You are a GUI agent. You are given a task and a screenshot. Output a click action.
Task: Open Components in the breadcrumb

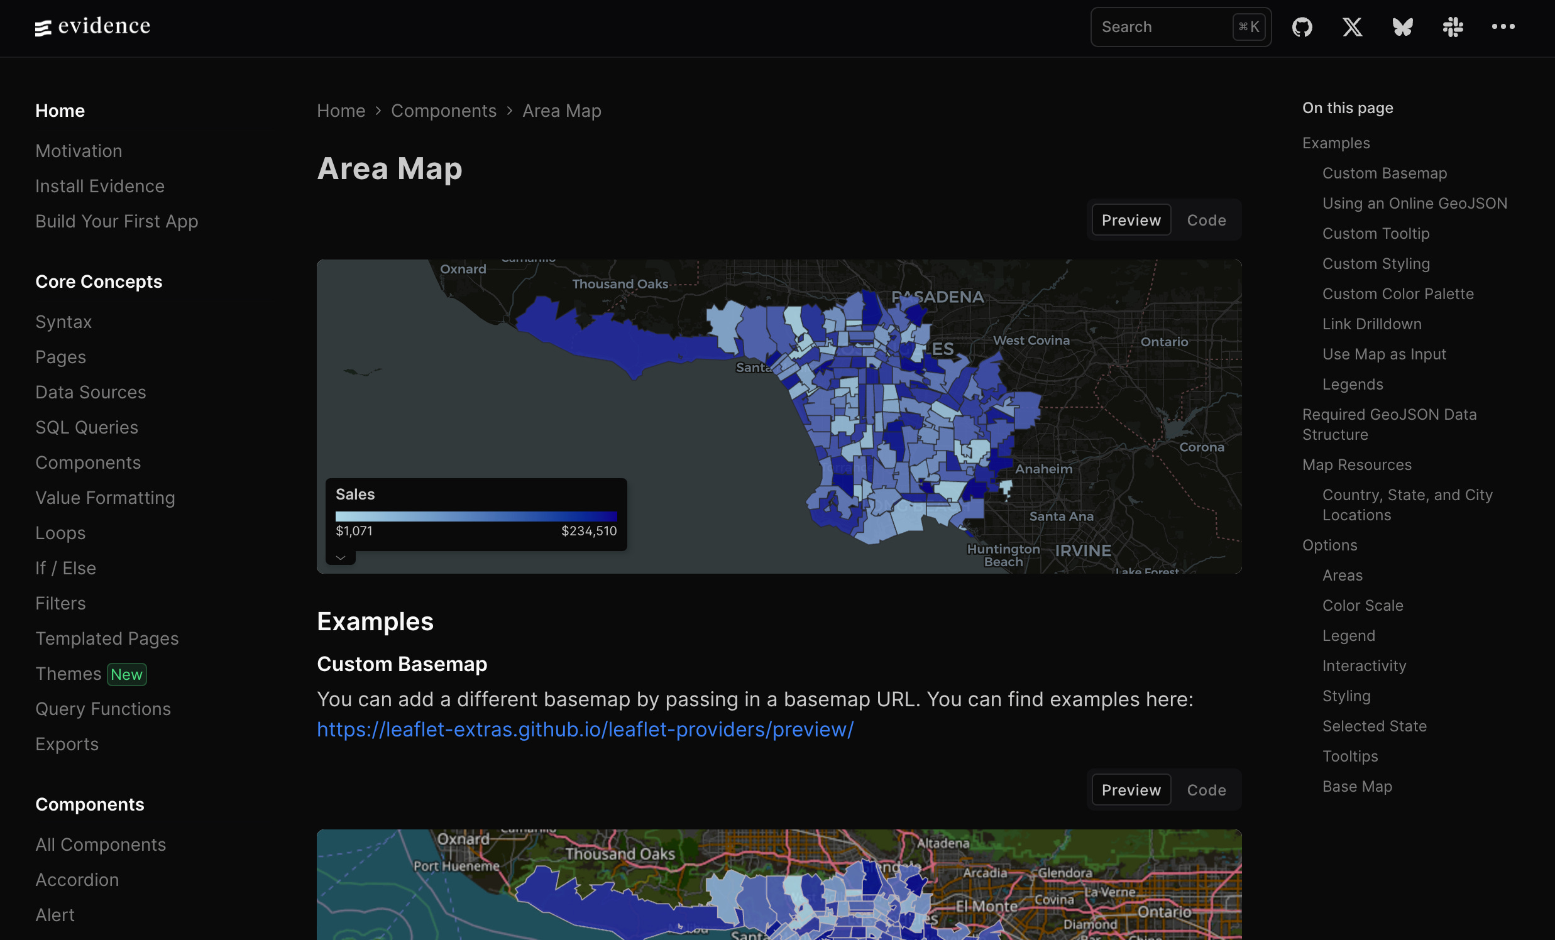coord(444,111)
